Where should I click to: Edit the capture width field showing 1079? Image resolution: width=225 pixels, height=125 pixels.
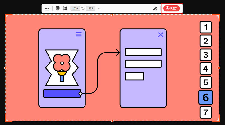tap(75, 8)
